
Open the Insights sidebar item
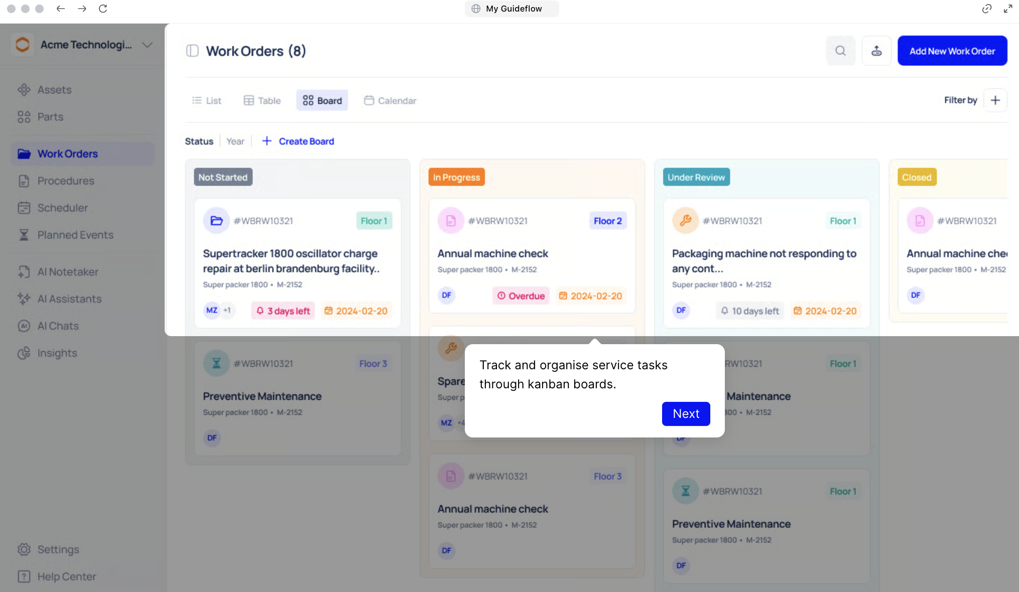click(x=57, y=353)
